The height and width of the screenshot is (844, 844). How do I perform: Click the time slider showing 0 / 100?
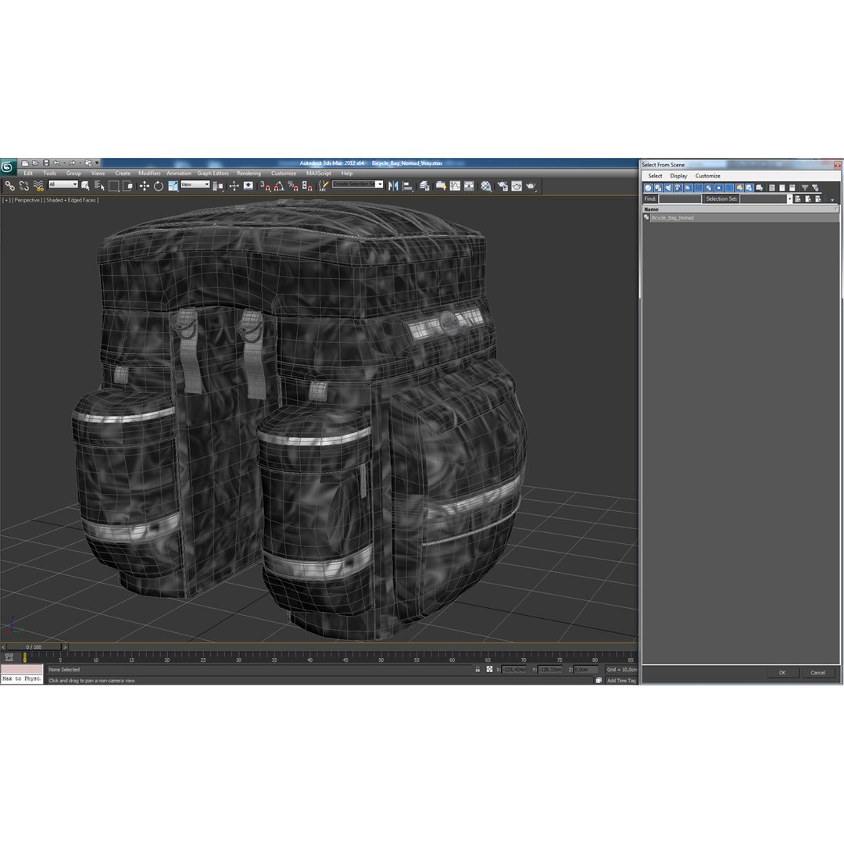(34, 648)
